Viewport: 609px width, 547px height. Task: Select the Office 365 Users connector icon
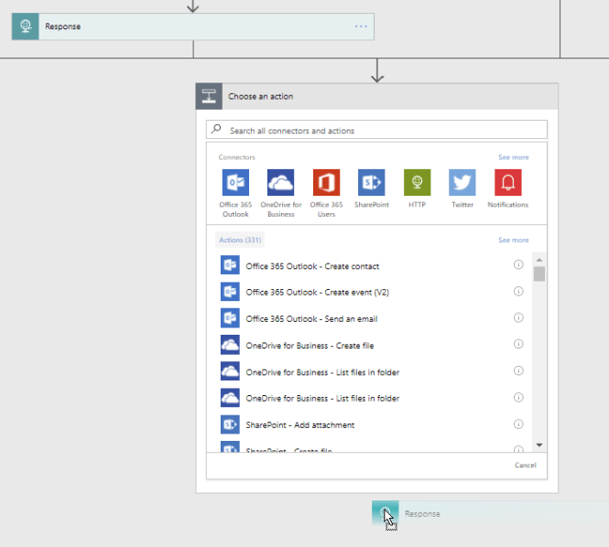point(326,182)
